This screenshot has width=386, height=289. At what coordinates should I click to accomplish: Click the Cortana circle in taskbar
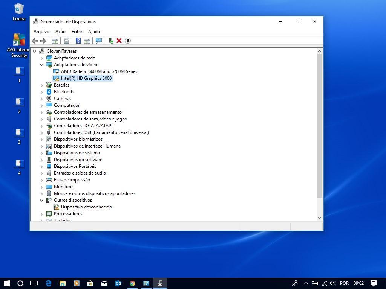pos(20,283)
